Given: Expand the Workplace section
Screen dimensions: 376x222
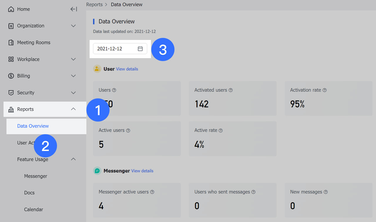Looking at the screenshot, I should click(x=73, y=59).
